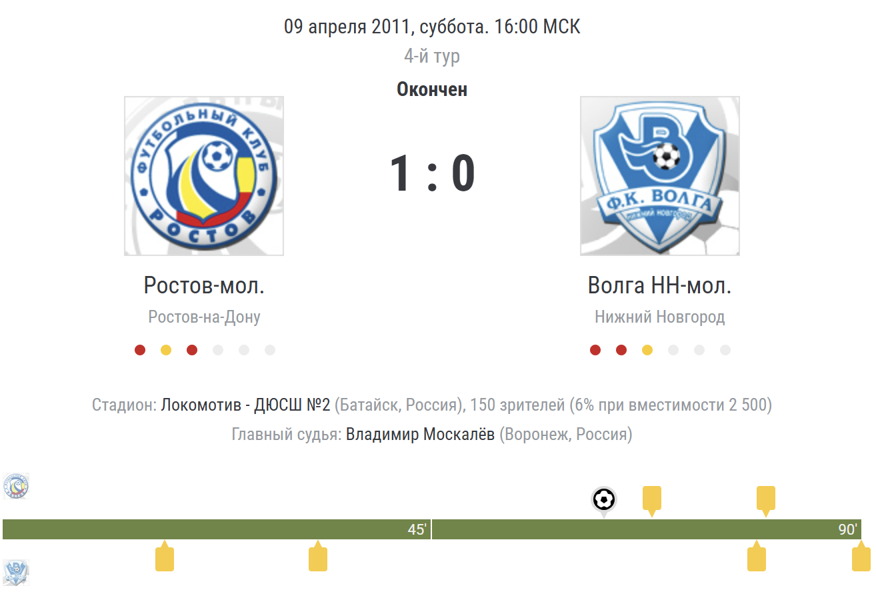
Task: Open the Волга НН-мол. team page link
Action: point(659,285)
